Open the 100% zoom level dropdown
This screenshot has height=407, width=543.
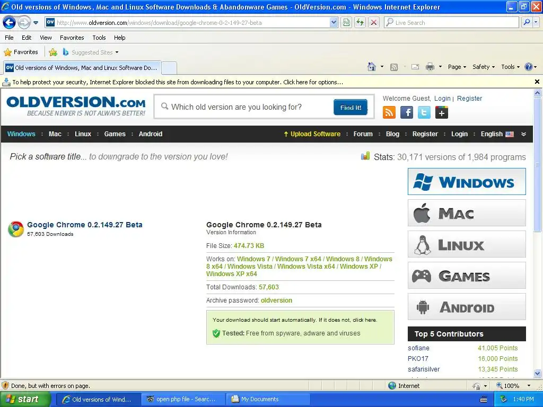click(529, 386)
